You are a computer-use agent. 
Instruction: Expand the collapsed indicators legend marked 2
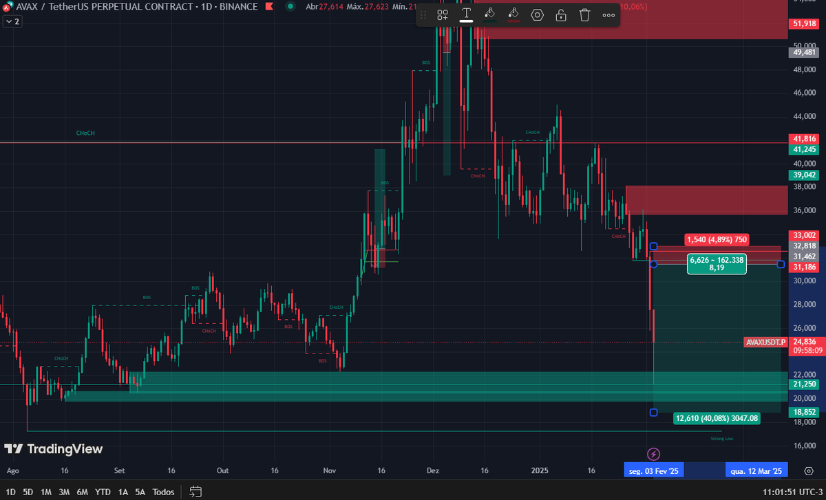12,21
